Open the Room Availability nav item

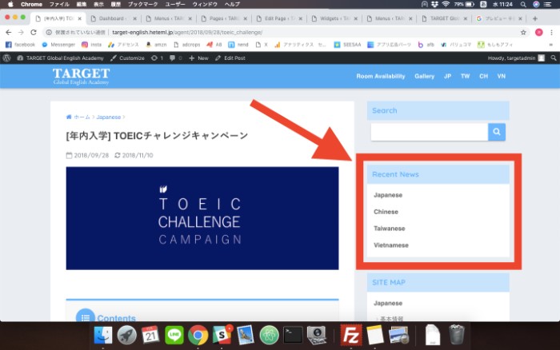click(381, 76)
